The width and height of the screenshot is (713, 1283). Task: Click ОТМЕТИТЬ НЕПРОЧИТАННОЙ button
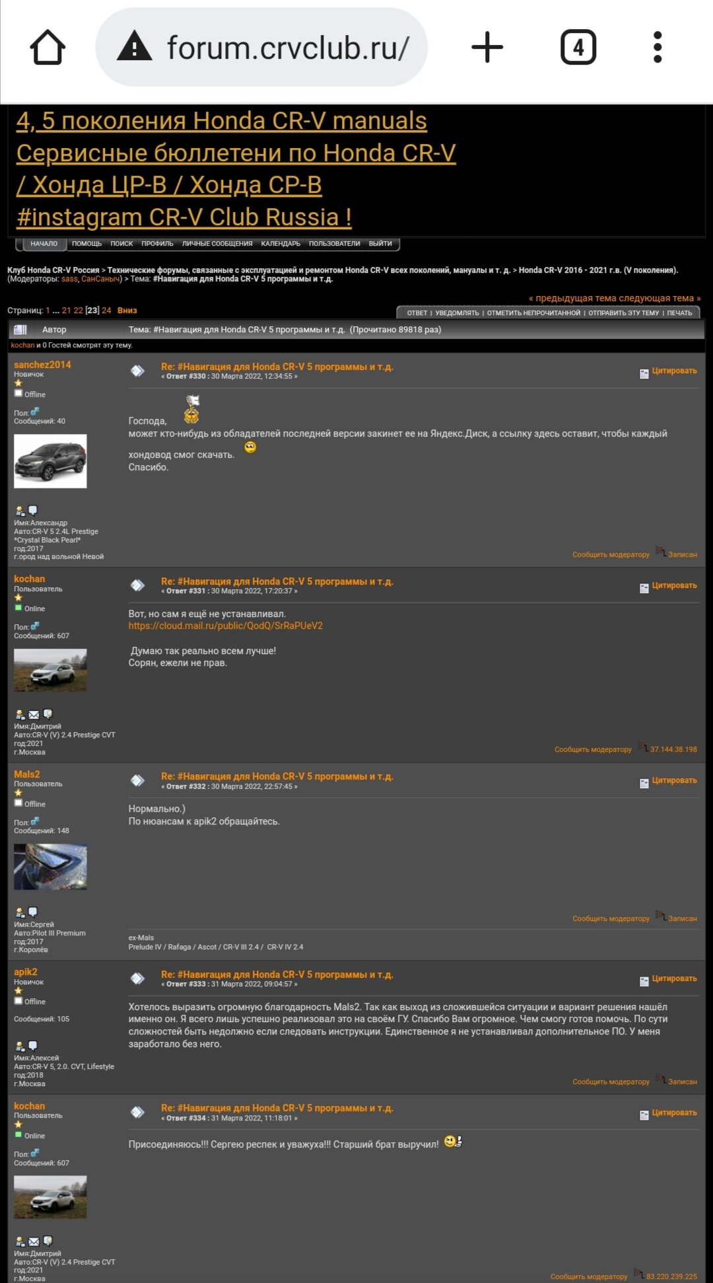pos(533,313)
